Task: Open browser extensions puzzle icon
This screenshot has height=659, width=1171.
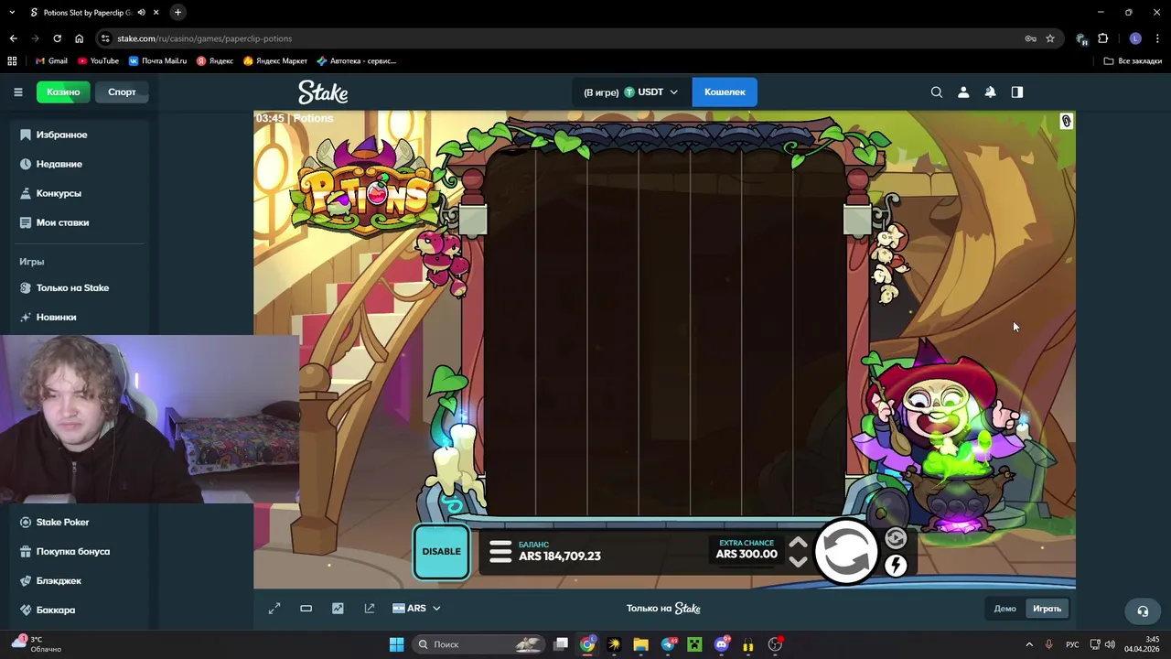Action: tap(1103, 38)
